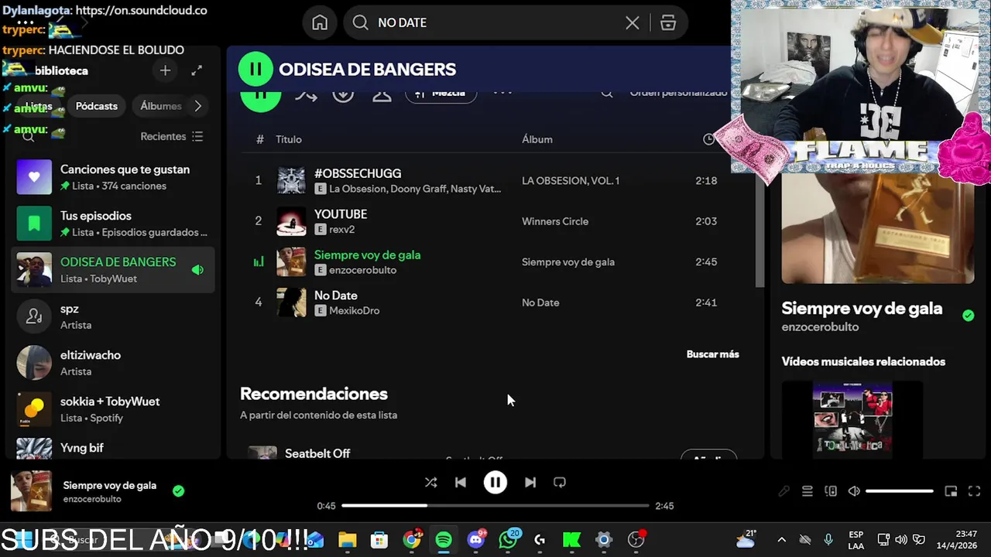Toggle the saved checkmark in the player bar
The image size is (991, 557).
178,491
